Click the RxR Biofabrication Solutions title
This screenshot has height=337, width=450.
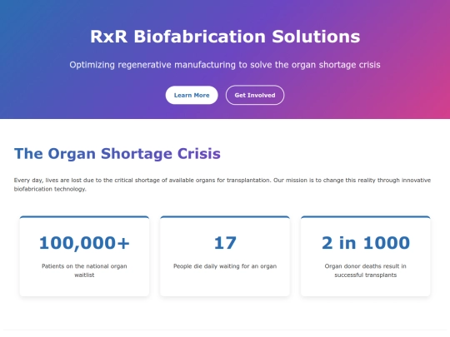[x=225, y=37]
